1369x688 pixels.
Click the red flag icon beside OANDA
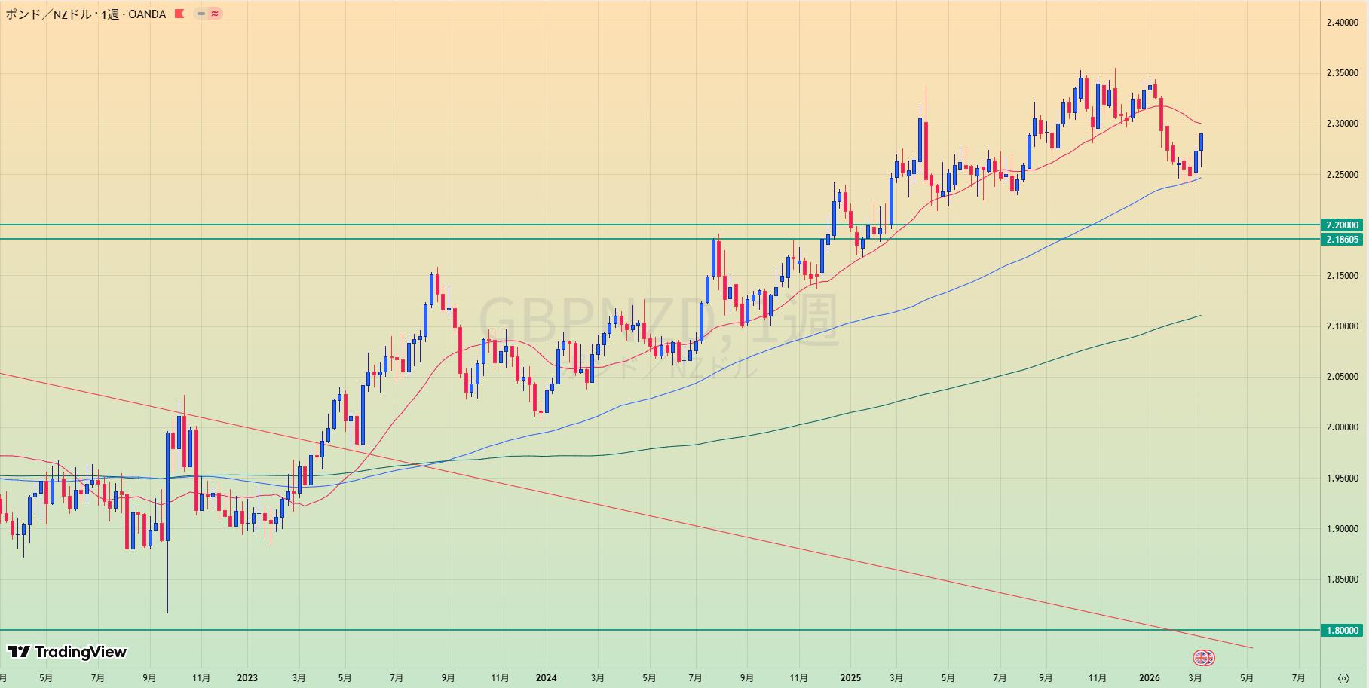pos(179,14)
